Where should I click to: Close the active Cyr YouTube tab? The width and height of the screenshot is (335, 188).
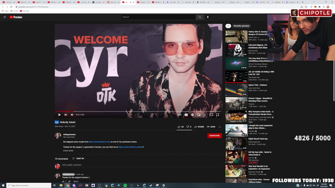pos(133,2)
